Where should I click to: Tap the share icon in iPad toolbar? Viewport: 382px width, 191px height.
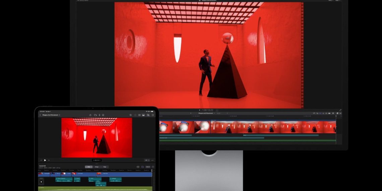click(90, 115)
